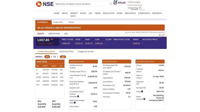Open the Complaints link in navigation
Viewport: 200px width, 112px height.
[x=144, y=13]
